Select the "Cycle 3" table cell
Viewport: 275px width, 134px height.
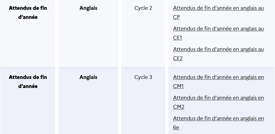pos(143,77)
